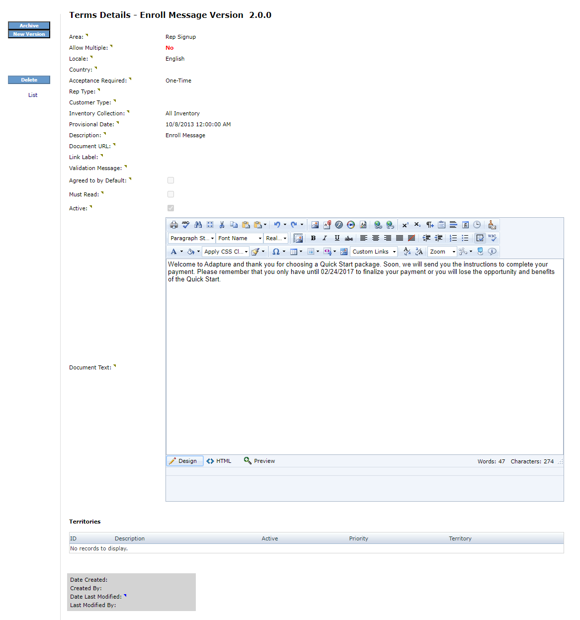Switch to the Preview tab
The width and height of the screenshot is (580, 620).
pyautogui.click(x=259, y=461)
